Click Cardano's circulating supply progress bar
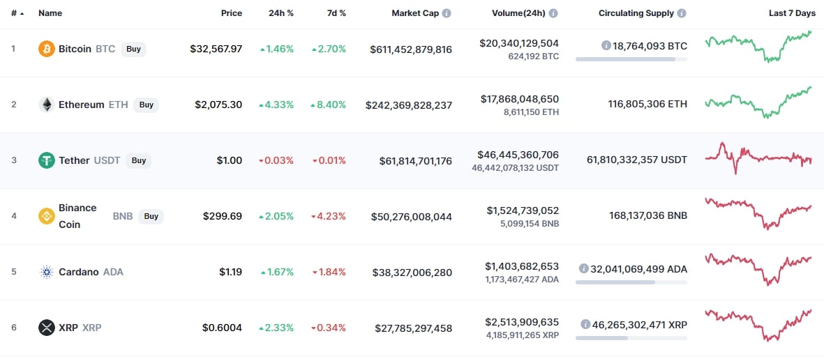 tap(631, 282)
